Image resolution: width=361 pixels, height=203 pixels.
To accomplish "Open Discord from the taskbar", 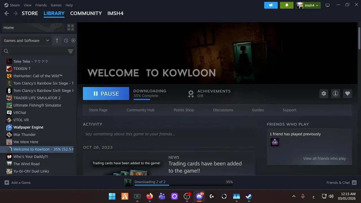I will tap(199, 196).
